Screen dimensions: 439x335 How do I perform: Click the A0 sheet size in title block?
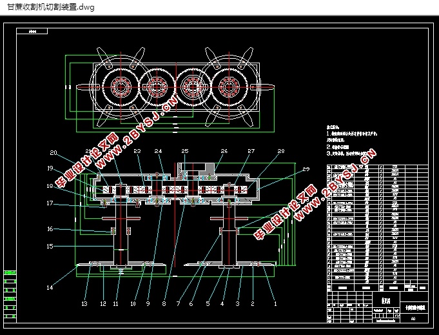coord(413,319)
